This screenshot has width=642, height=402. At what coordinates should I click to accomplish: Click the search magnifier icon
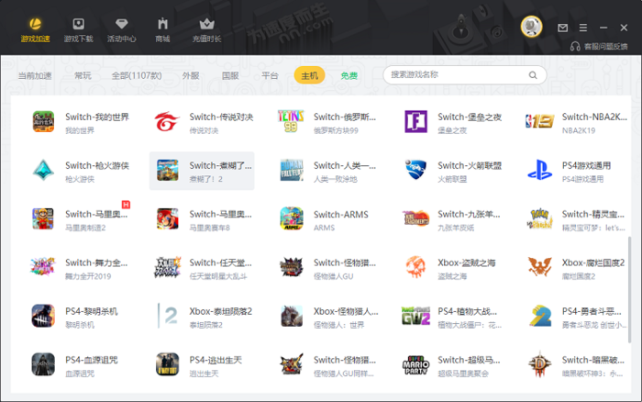click(x=532, y=75)
